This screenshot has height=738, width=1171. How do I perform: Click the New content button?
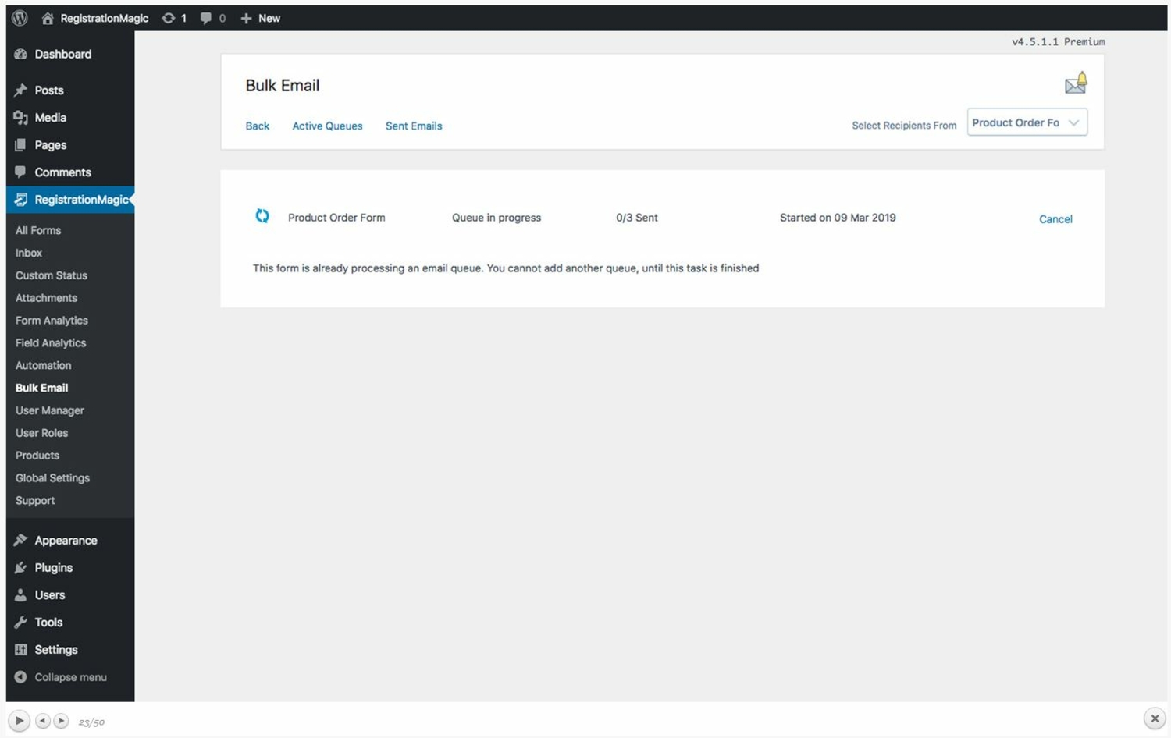click(x=261, y=18)
